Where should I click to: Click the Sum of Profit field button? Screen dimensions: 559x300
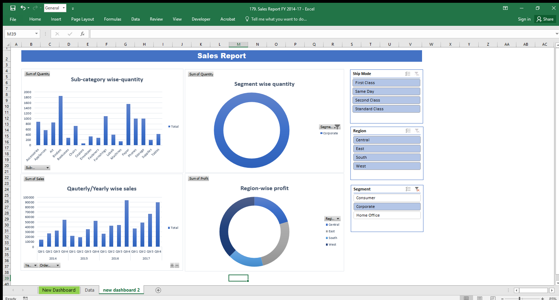(x=199, y=179)
